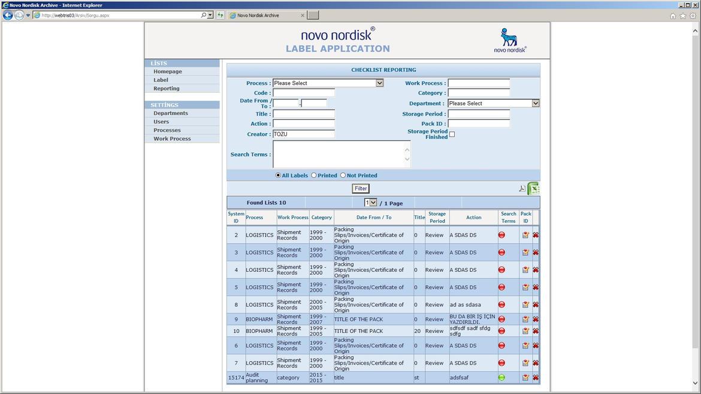
Task: Open a new browser tab
Action: coord(313,15)
